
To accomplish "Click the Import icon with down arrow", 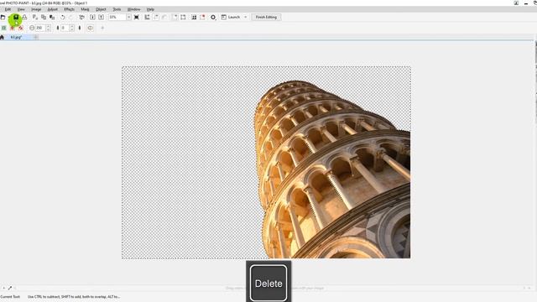I will click(92, 17).
